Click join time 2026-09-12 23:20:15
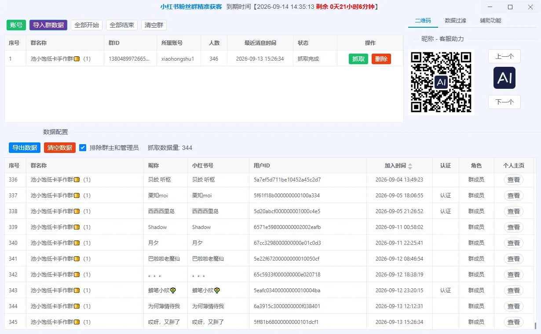This screenshot has height=334, width=541. pos(399,290)
